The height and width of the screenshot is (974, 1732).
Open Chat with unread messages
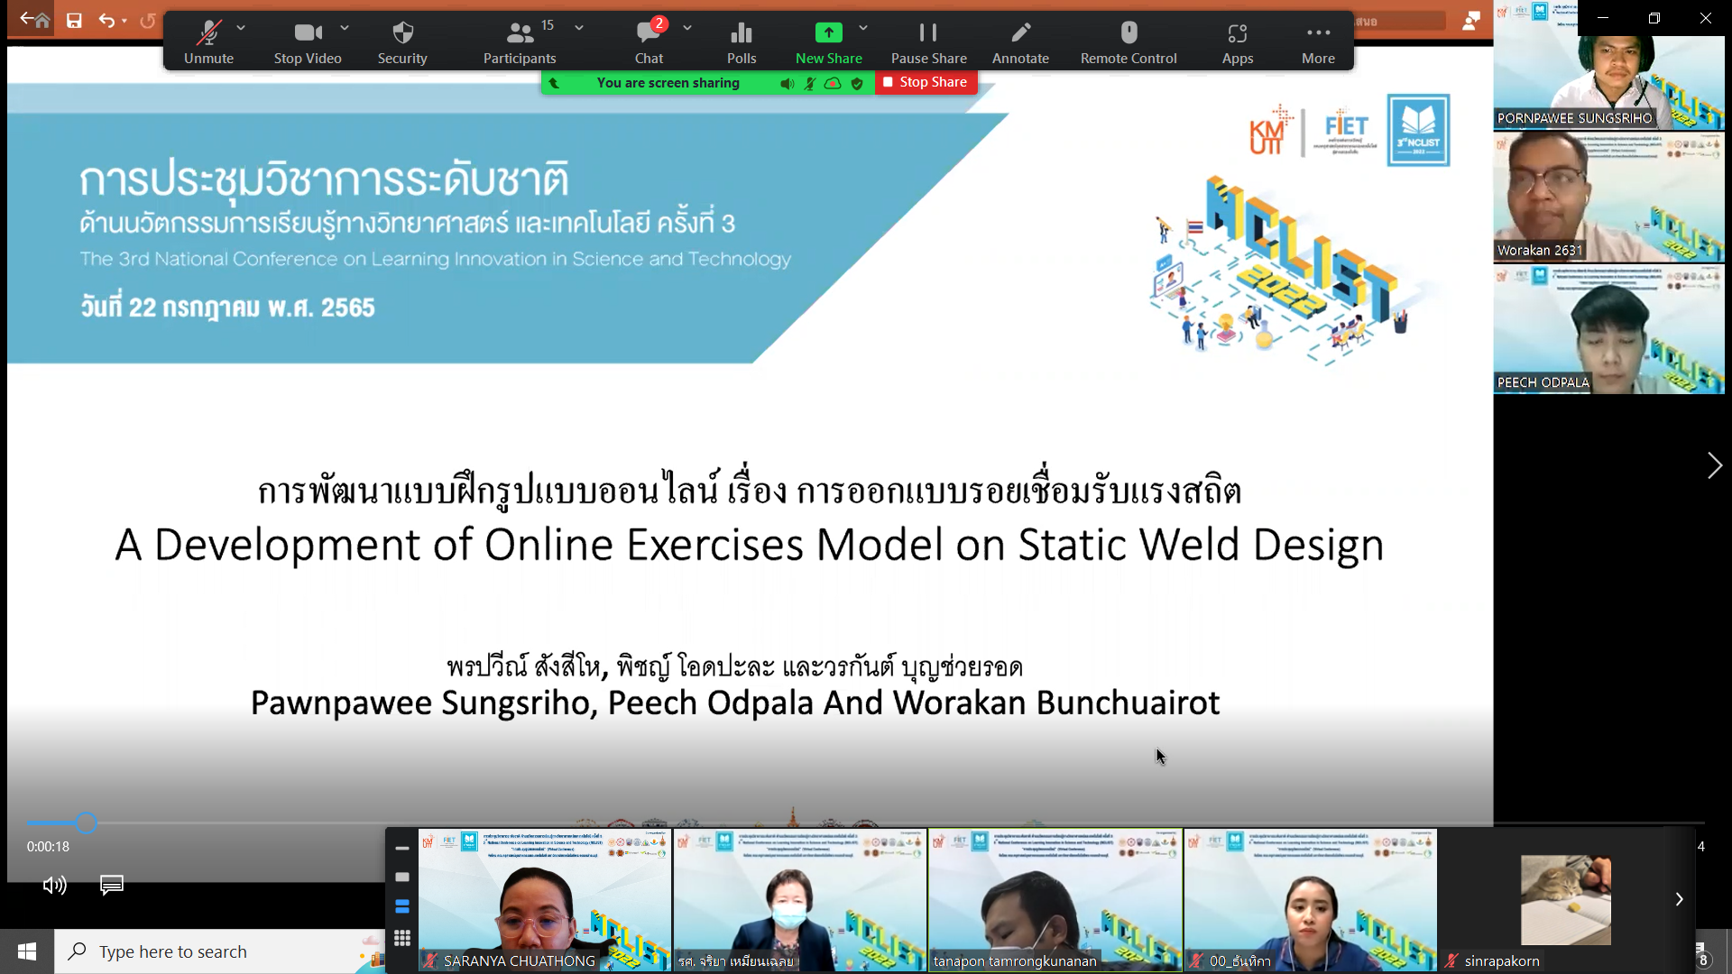pyautogui.click(x=649, y=41)
